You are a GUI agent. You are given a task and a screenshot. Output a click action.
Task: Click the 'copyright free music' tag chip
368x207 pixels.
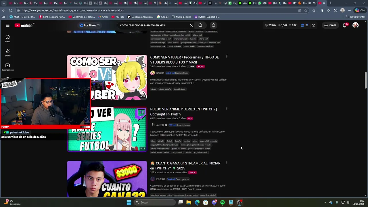[208, 141]
